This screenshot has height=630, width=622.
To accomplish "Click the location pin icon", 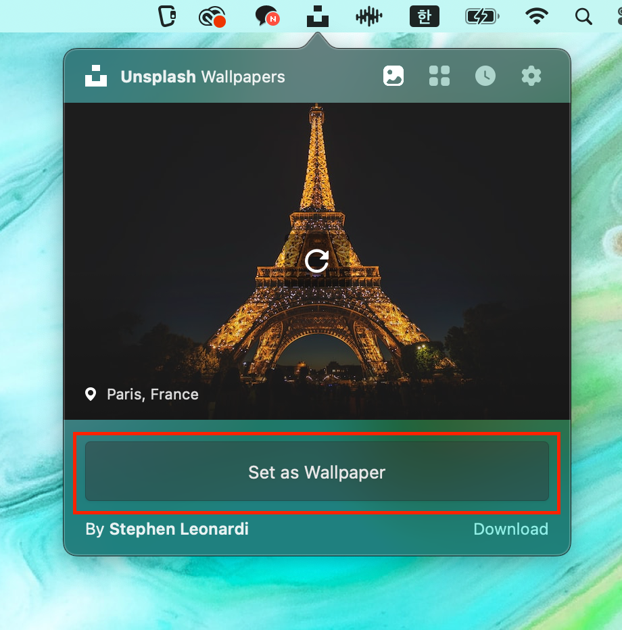I will coord(91,395).
